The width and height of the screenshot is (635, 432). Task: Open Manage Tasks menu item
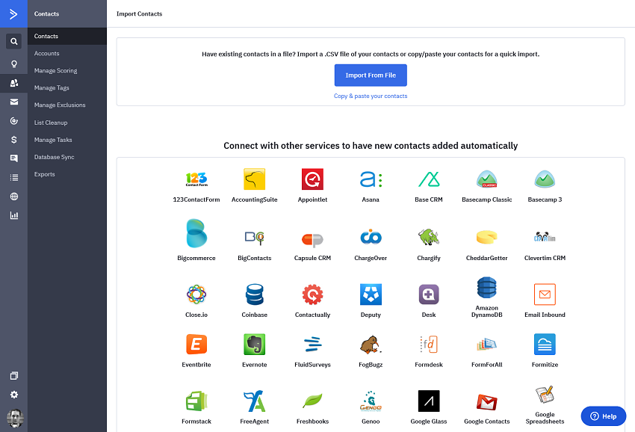pyautogui.click(x=67, y=140)
